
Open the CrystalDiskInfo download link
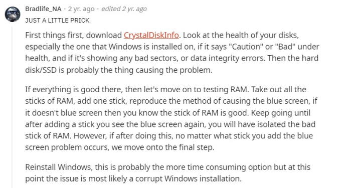(x=151, y=36)
